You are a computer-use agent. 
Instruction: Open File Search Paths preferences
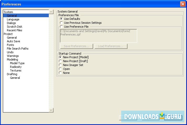(x=18, y=49)
